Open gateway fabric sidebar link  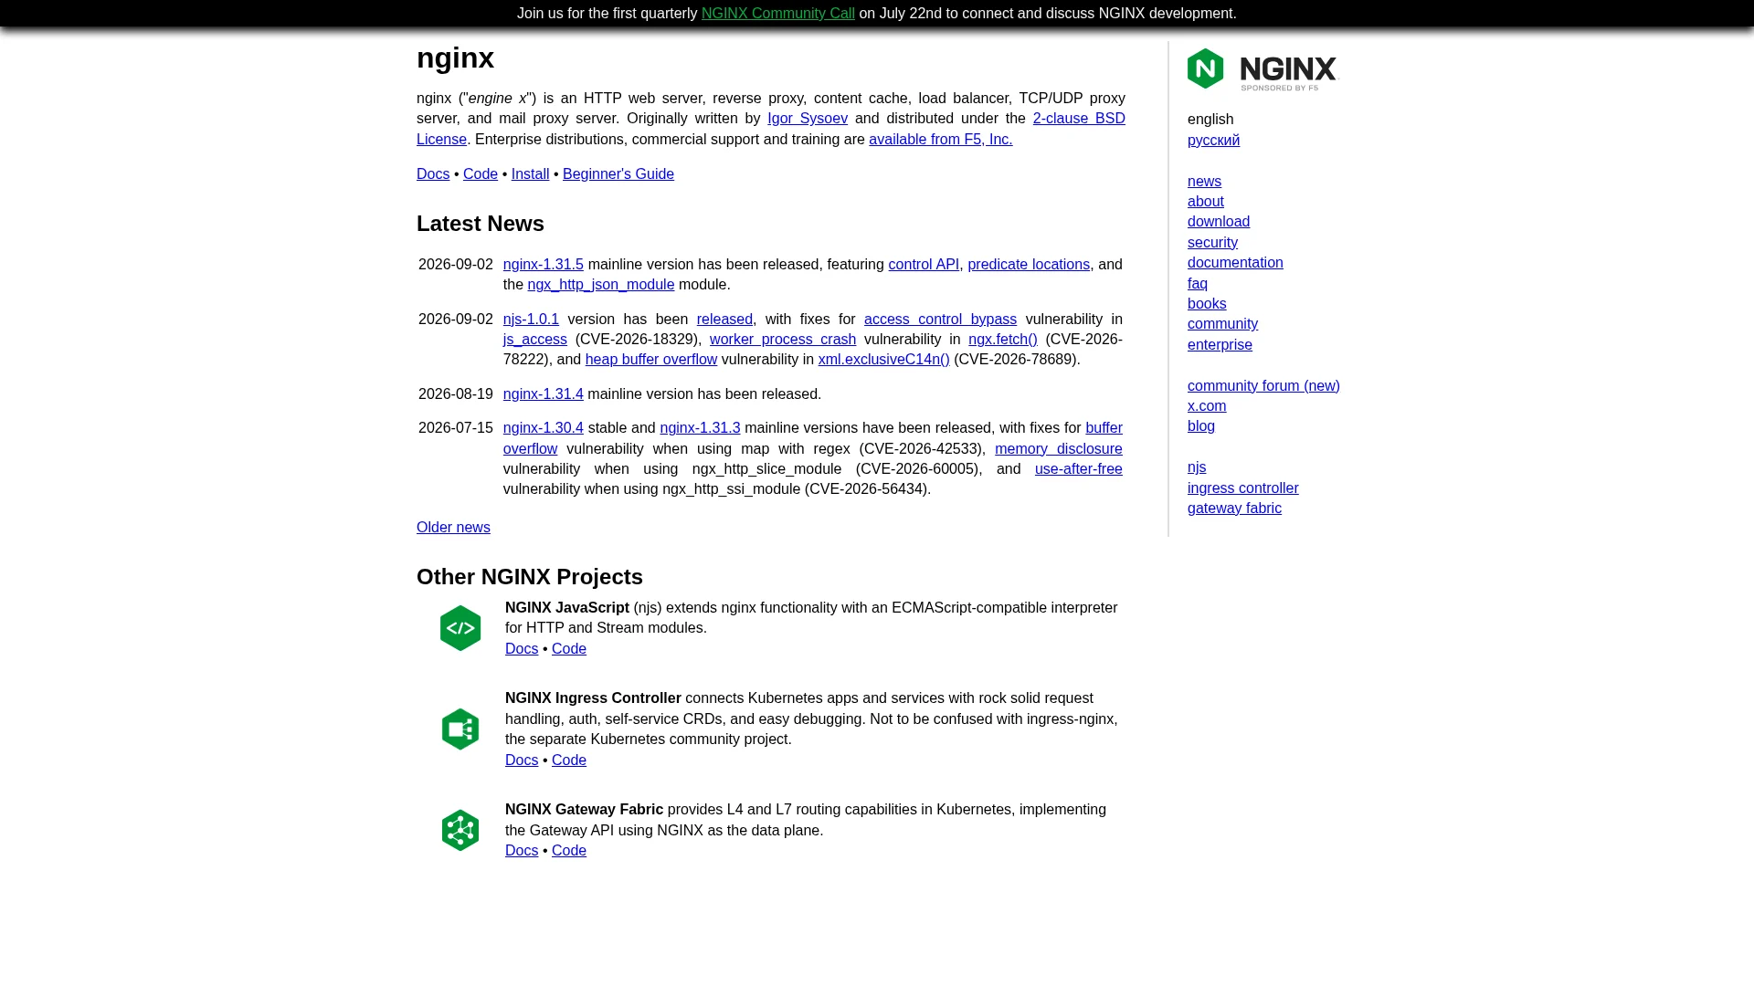click(x=1235, y=509)
